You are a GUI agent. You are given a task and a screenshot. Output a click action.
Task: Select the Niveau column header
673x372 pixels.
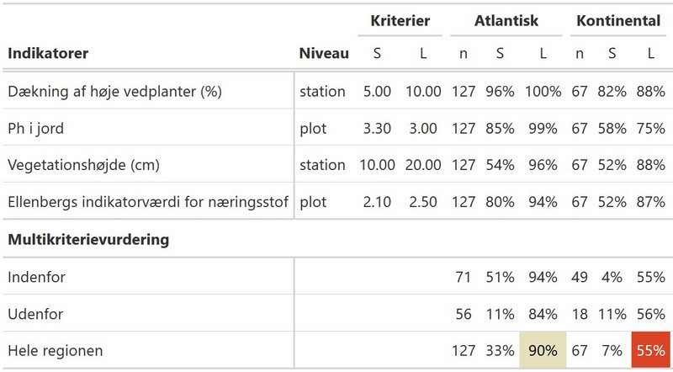click(324, 53)
